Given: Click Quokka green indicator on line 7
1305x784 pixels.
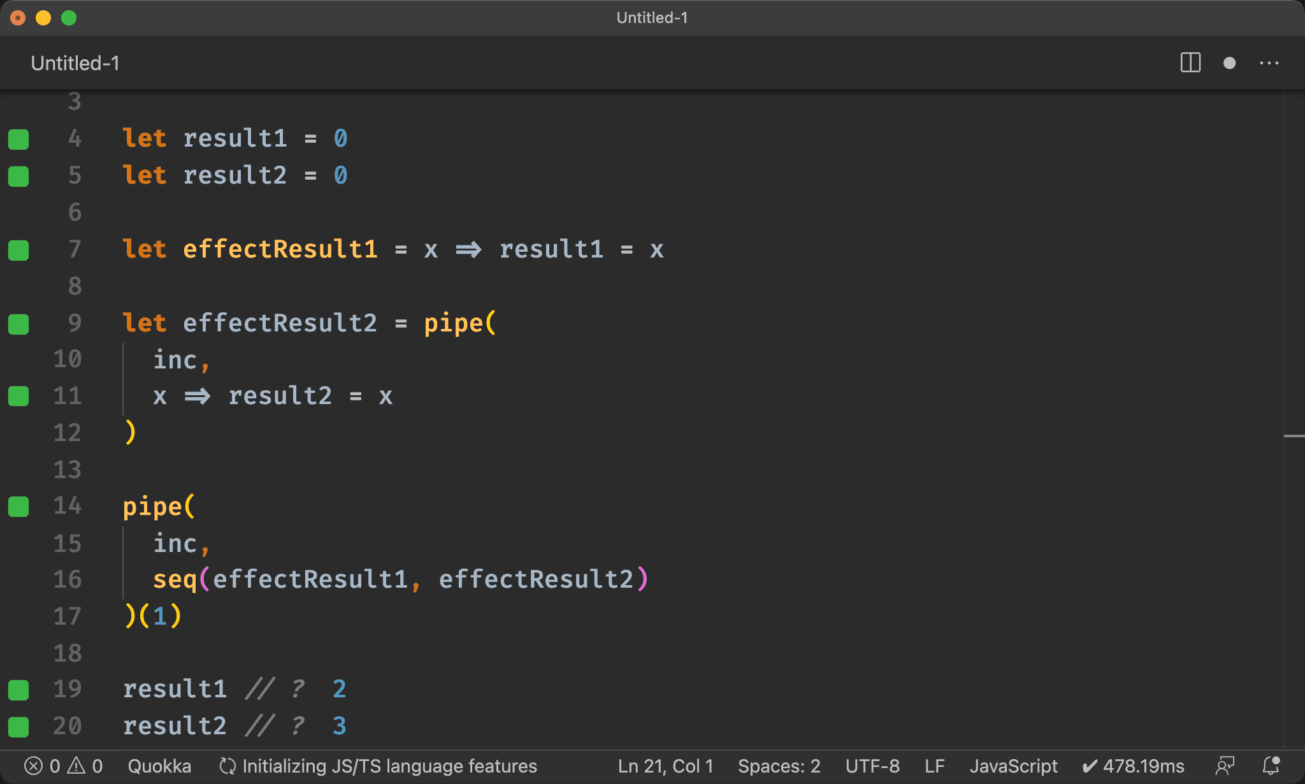Looking at the screenshot, I should tap(18, 250).
